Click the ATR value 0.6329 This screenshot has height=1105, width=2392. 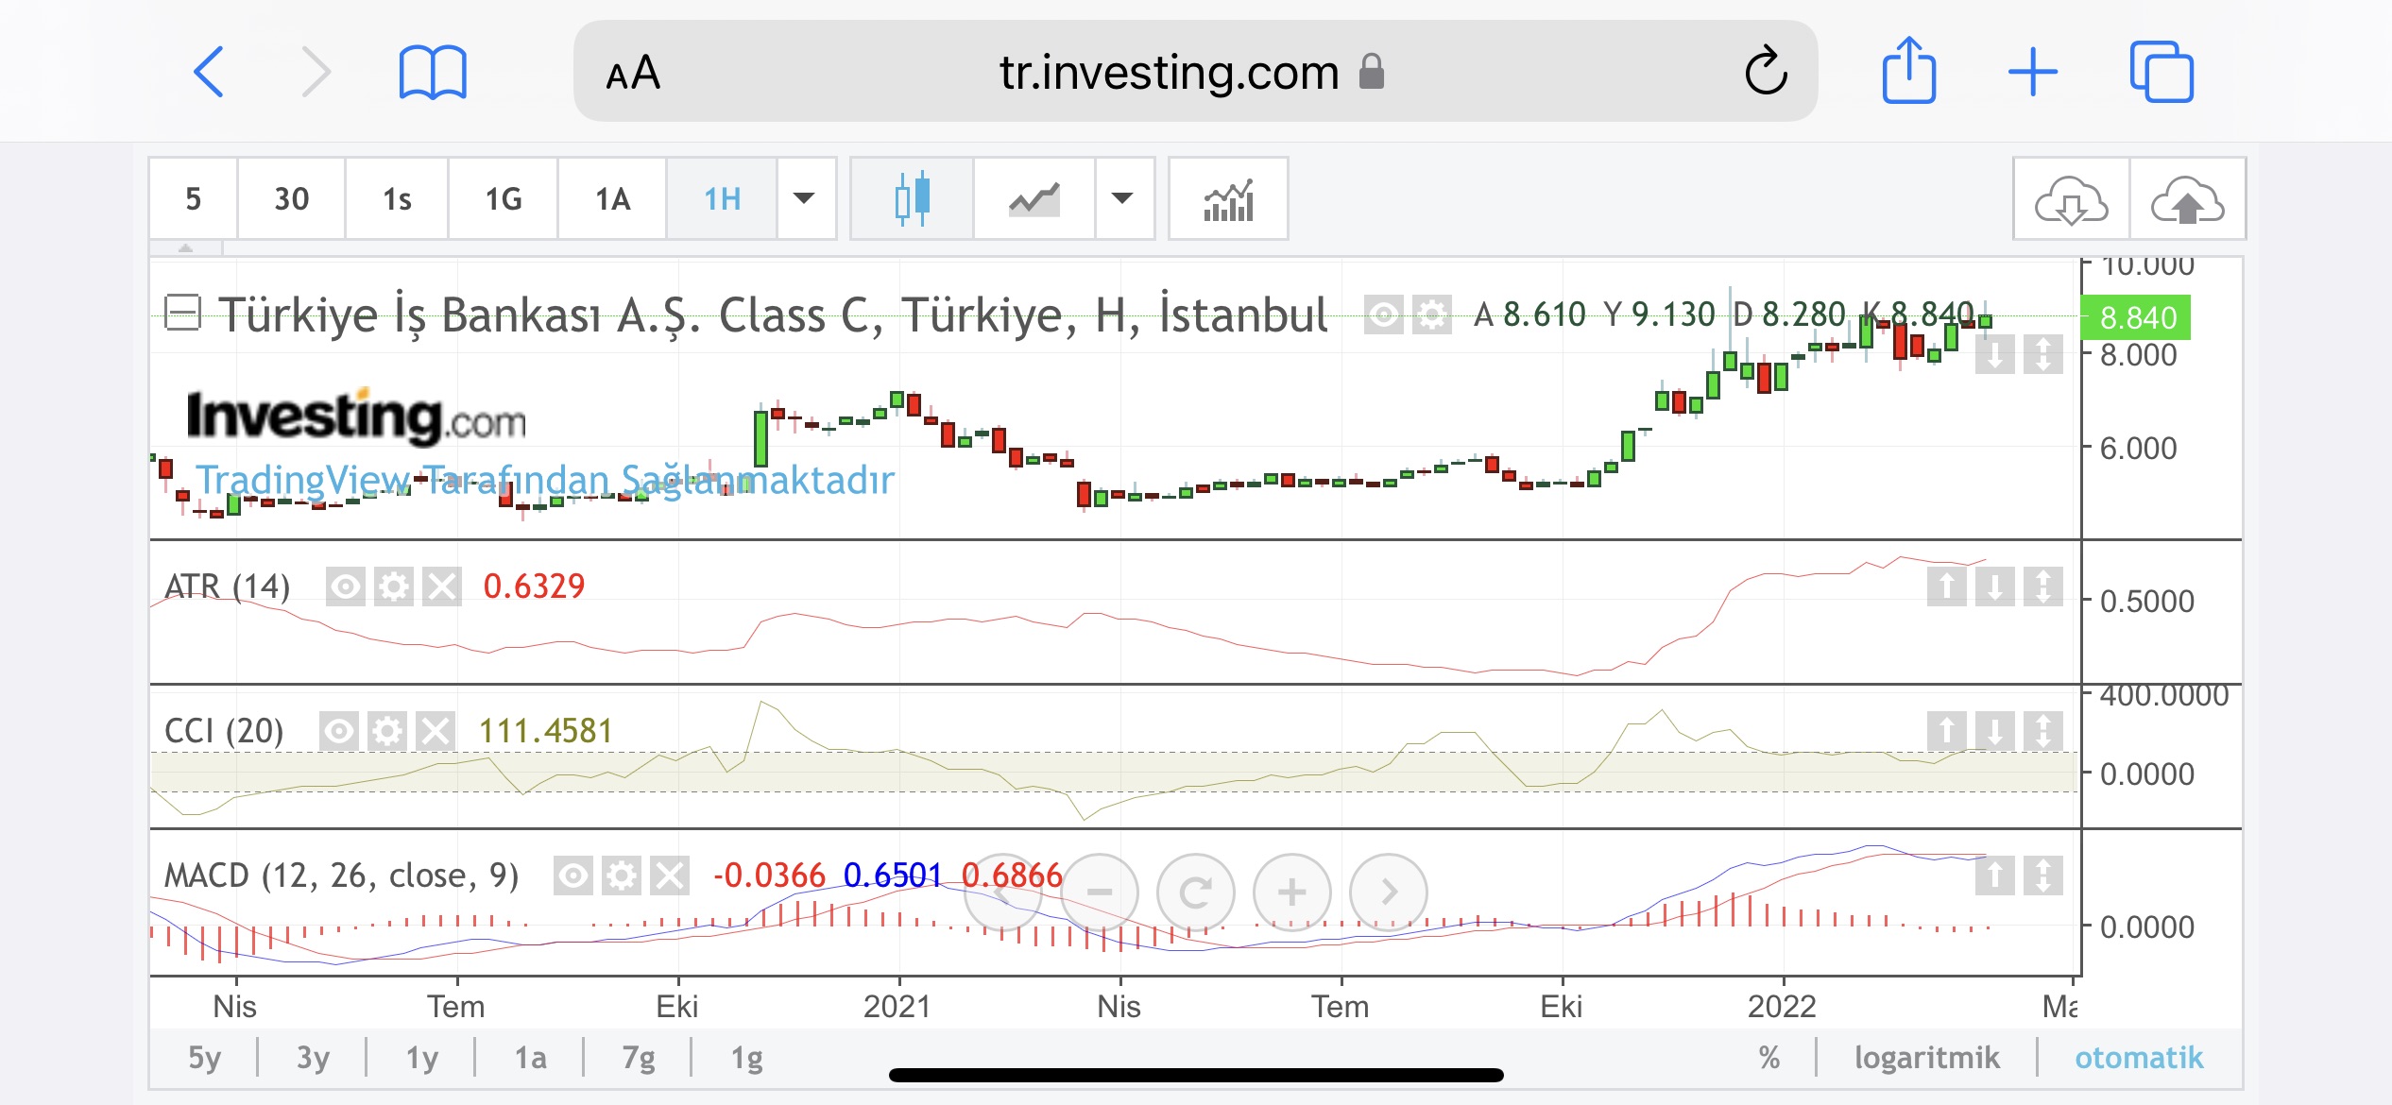[534, 586]
